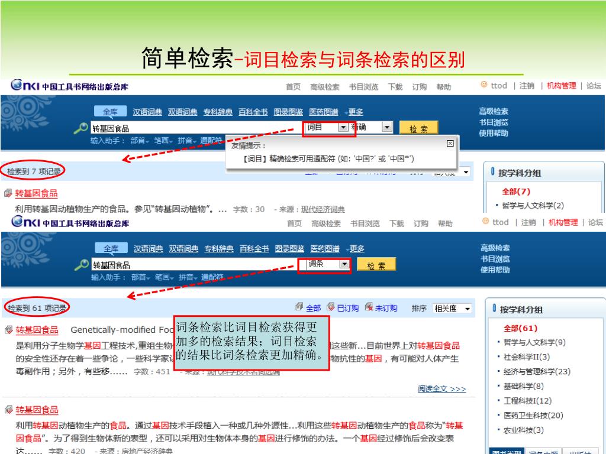Screen dimensions: 606x454
Task: Click CNKI logo on the 词目 search page
Action: coord(70,85)
